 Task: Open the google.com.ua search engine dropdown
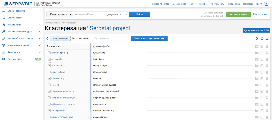[117, 14]
